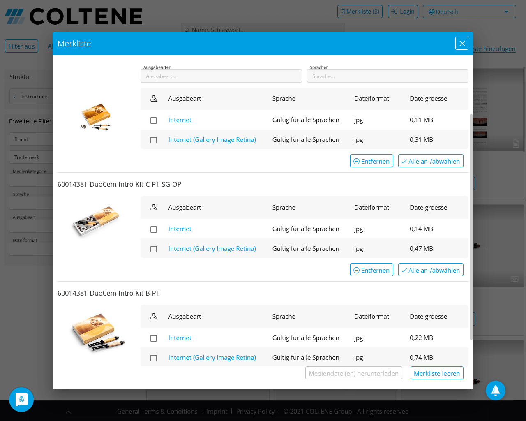Click the Filter aus button
Viewport: 526px width, 421px height.
pos(21,46)
